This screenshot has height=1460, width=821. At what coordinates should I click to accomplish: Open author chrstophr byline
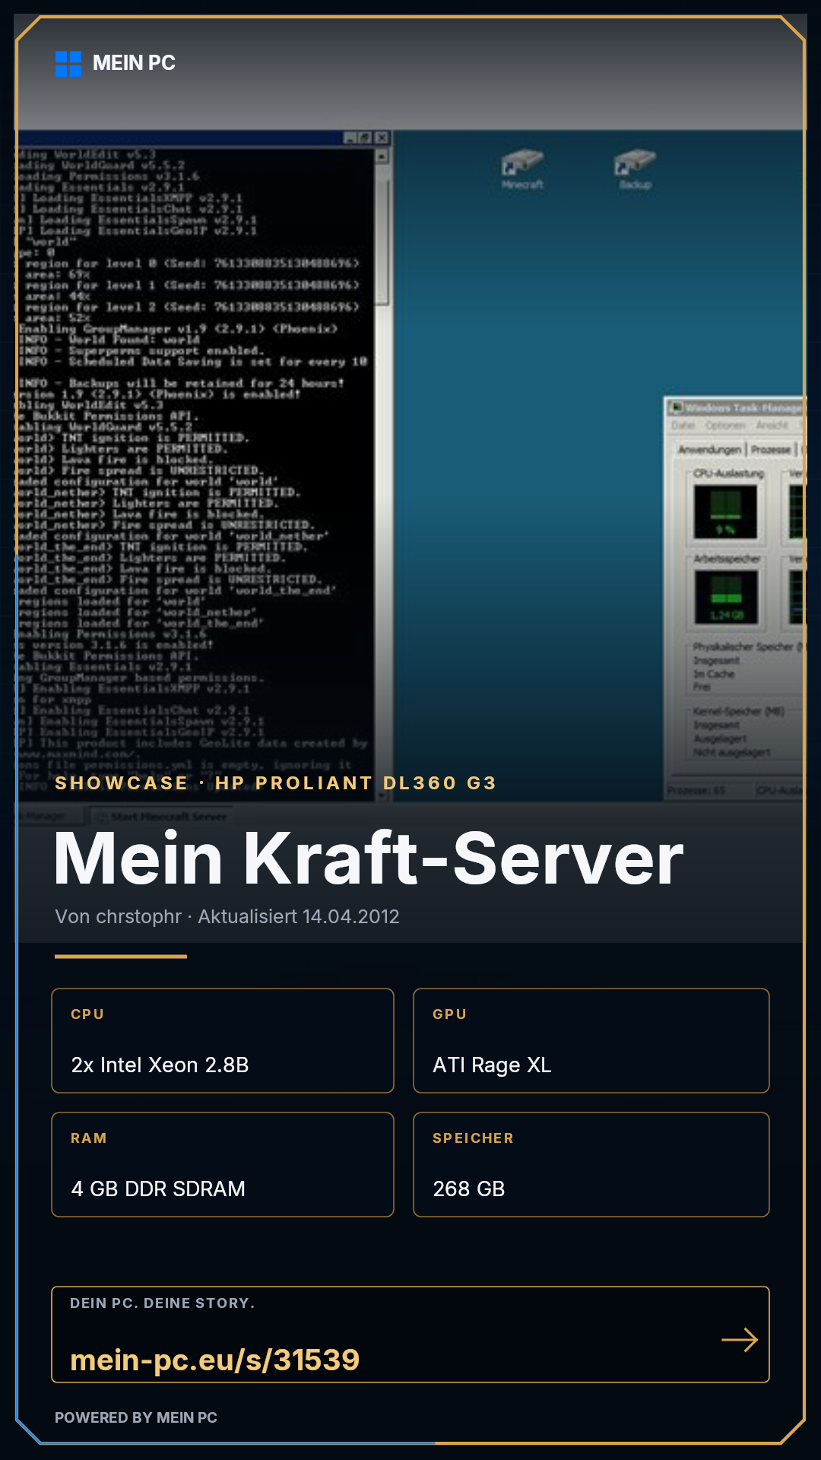pos(227,916)
